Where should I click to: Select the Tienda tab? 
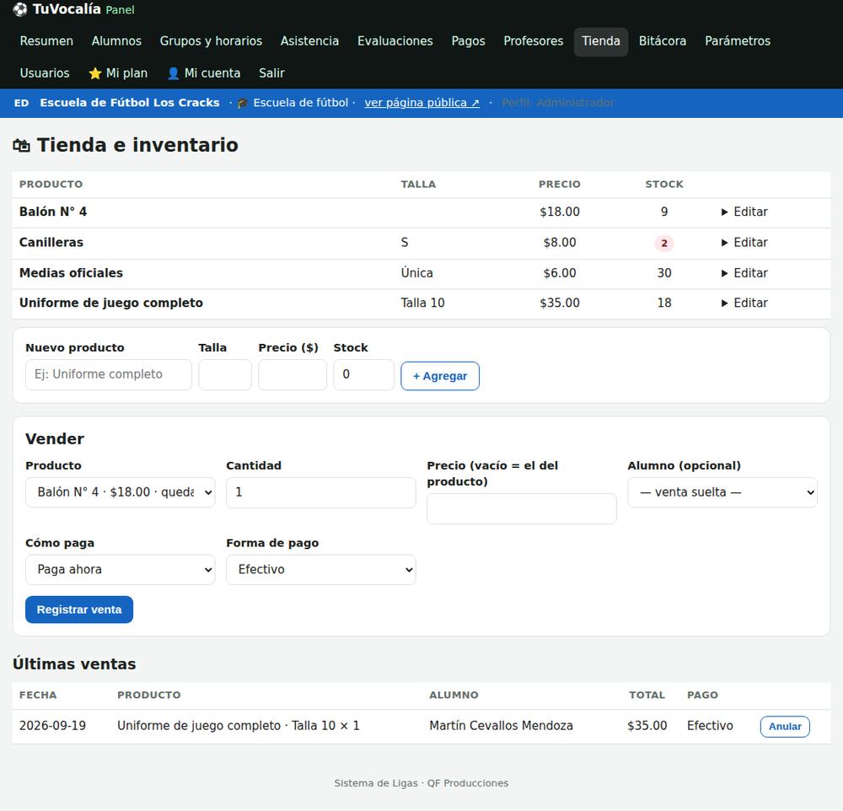coord(601,40)
